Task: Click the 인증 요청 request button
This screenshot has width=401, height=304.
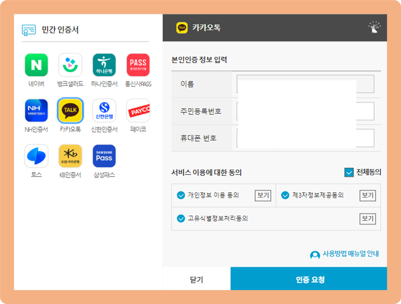Action: pos(309,279)
